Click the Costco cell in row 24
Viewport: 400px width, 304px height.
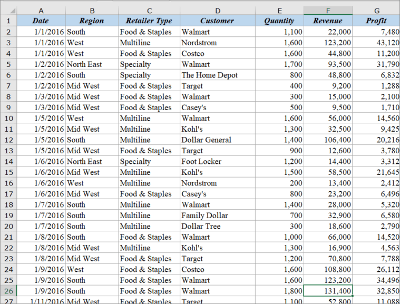point(218,269)
